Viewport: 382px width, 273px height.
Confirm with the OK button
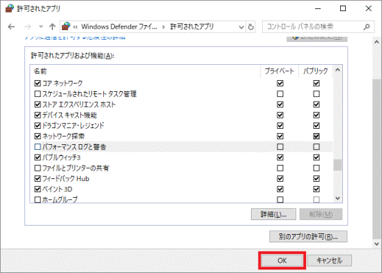coord(282,260)
